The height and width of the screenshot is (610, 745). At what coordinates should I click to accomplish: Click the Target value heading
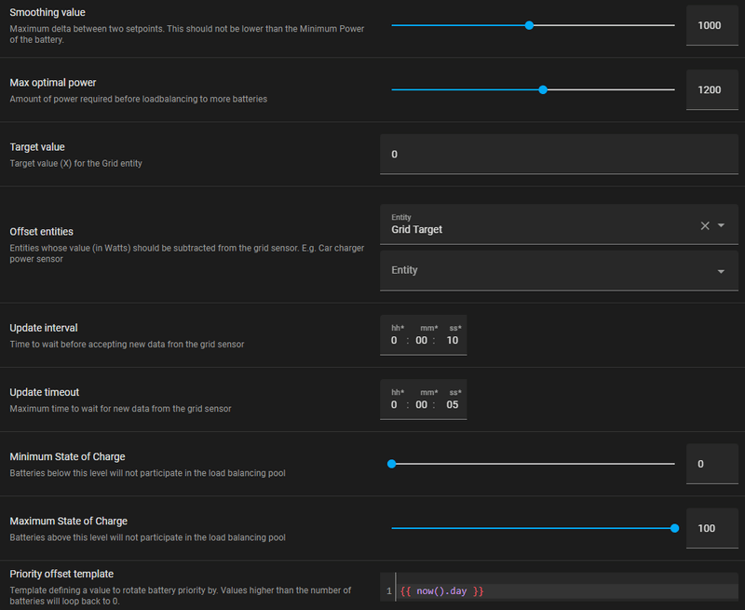click(x=37, y=147)
